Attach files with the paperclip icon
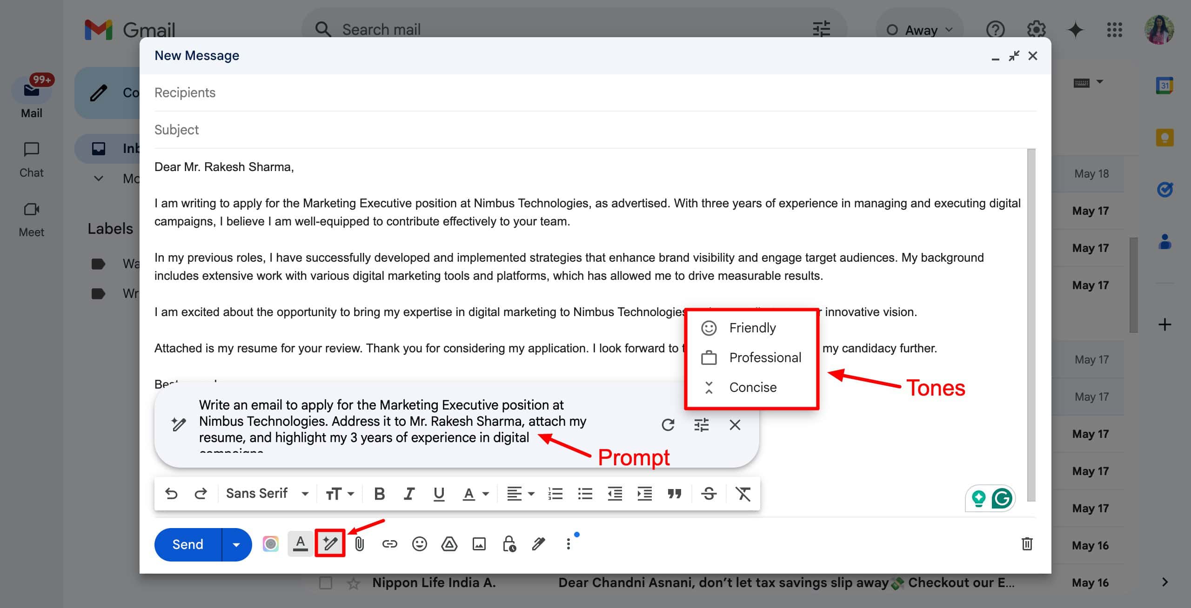Viewport: 1191px width, 608px height. coord(360,544)
